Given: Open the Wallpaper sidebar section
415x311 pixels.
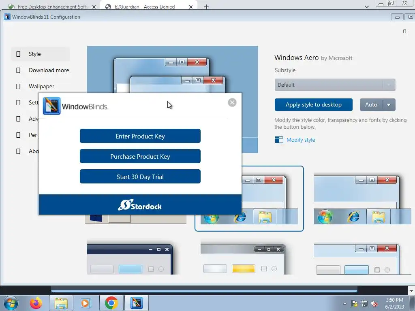Looking at the screenshot, I should click(x=41, y=86).
